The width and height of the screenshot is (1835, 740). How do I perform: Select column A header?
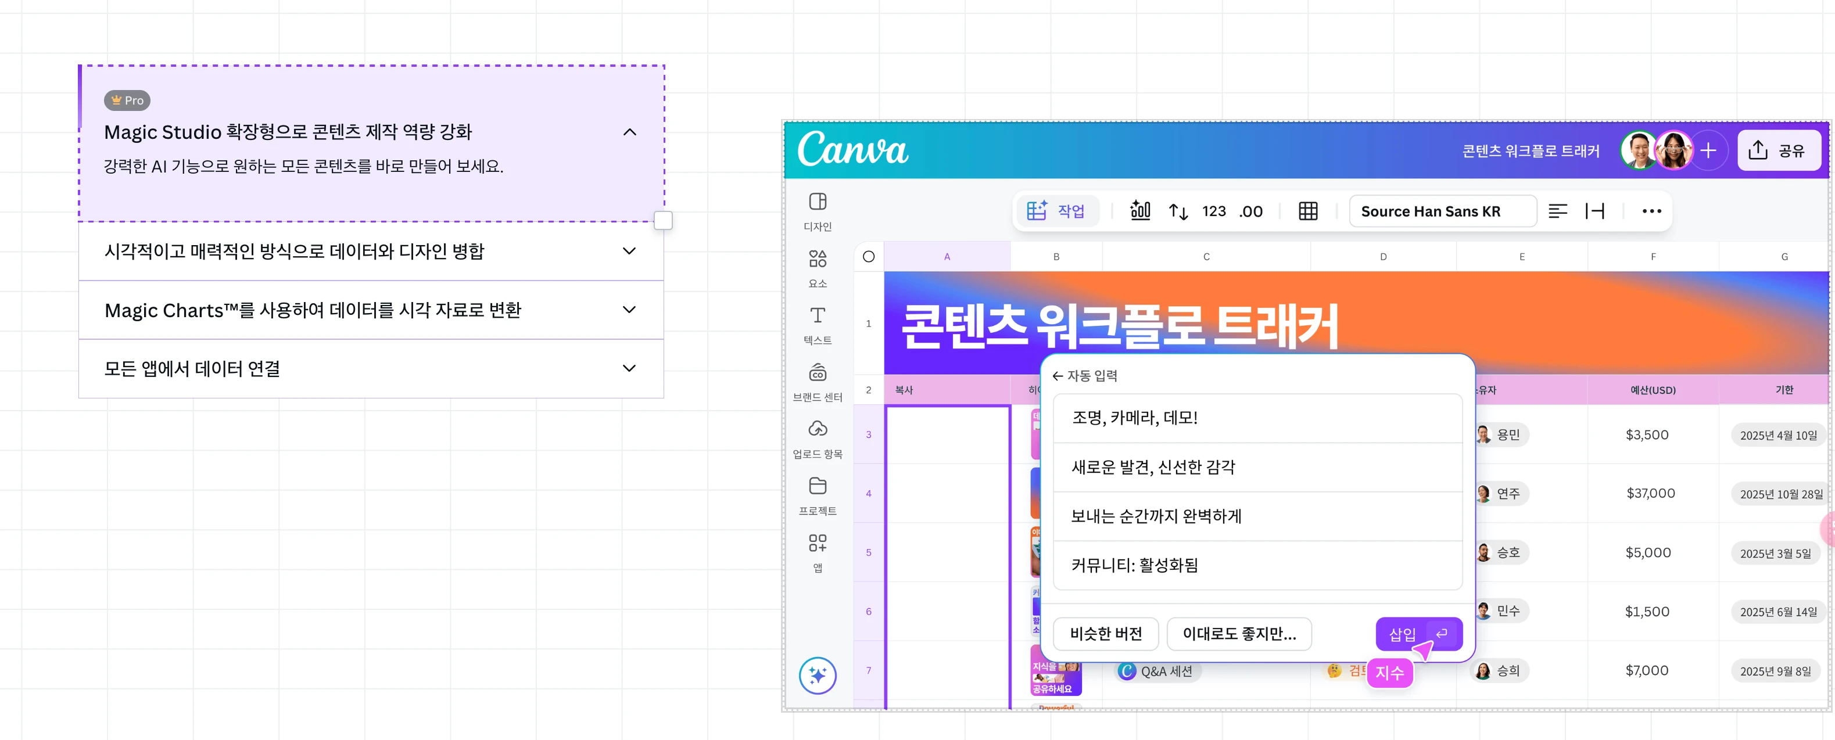point(947,256)
